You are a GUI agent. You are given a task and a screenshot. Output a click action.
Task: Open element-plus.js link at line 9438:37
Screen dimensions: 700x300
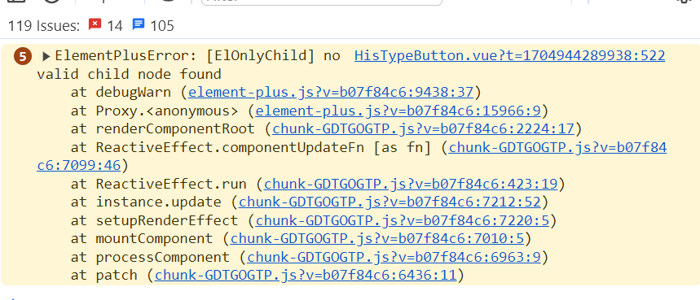pos(331,92)
